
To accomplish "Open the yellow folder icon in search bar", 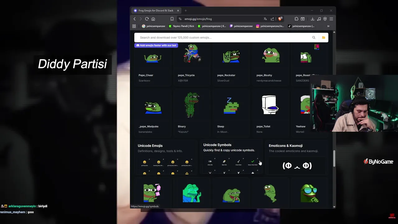I will 323,38.
